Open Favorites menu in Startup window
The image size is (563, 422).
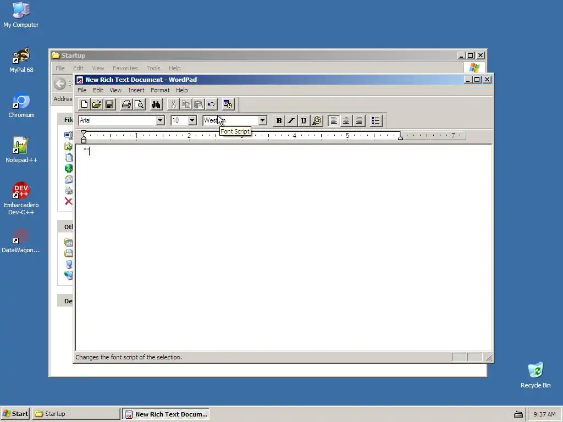125,68
